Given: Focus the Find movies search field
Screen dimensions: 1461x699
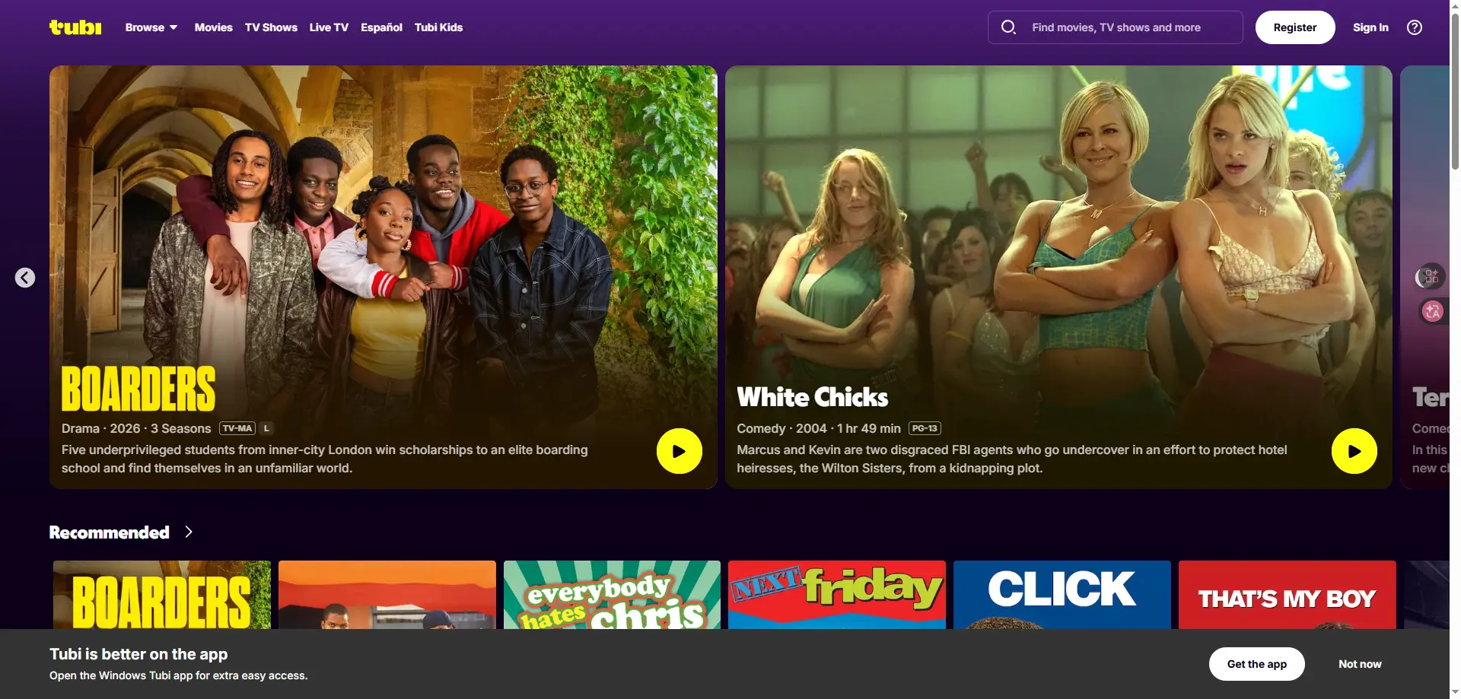Looking at the screenshot, I should pyautogui.click(x=1115, y=27).
